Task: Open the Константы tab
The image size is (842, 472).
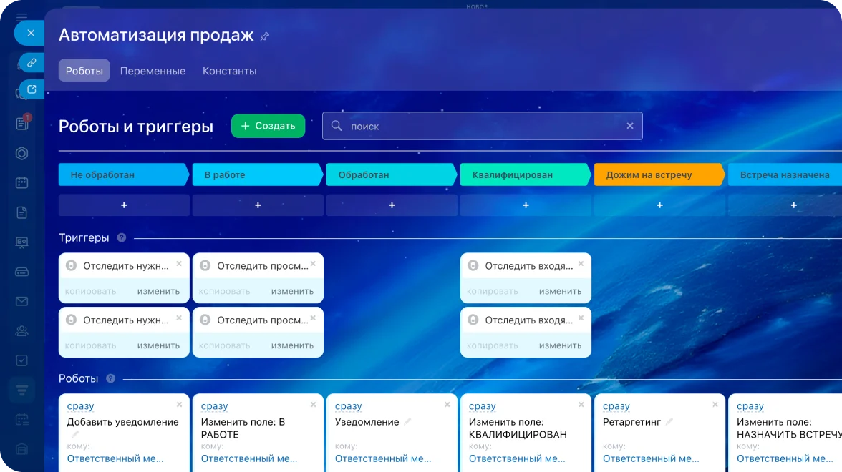Action: tap(229, 71)
